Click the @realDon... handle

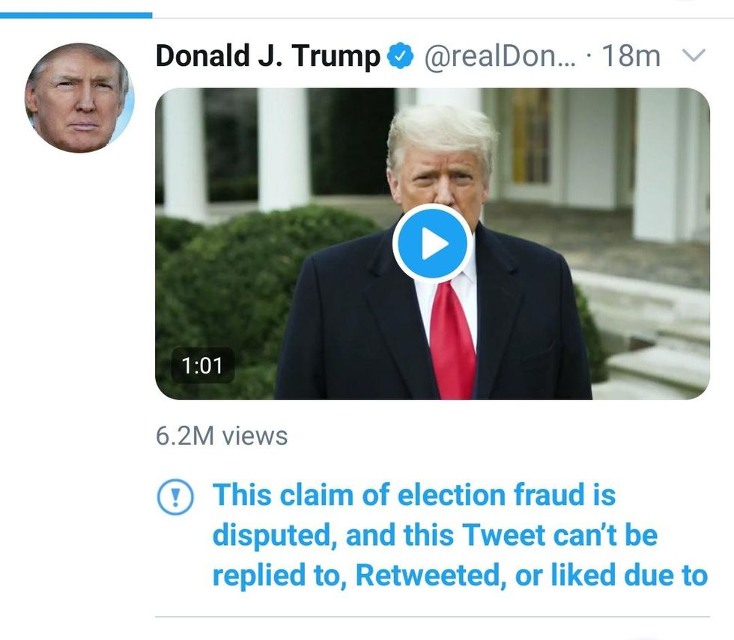point(500,56)
